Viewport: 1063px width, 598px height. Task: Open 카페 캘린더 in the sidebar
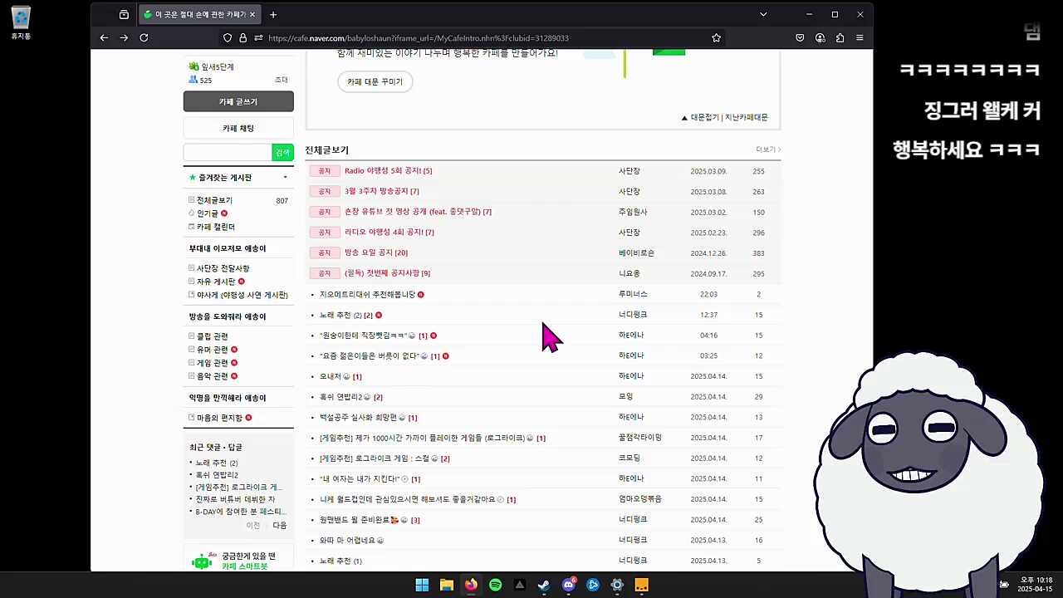pos(216,227)
